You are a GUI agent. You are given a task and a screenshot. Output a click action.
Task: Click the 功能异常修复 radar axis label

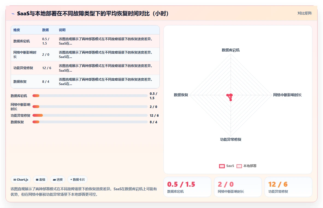230,140
